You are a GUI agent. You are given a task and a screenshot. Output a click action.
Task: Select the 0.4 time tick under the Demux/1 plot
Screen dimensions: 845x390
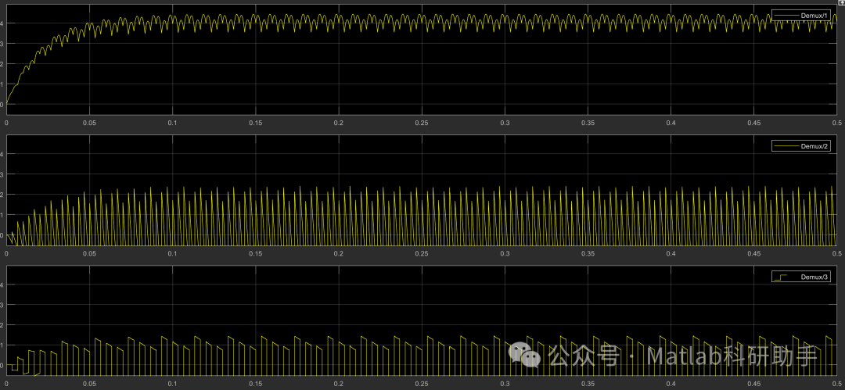tap(671, 123)
